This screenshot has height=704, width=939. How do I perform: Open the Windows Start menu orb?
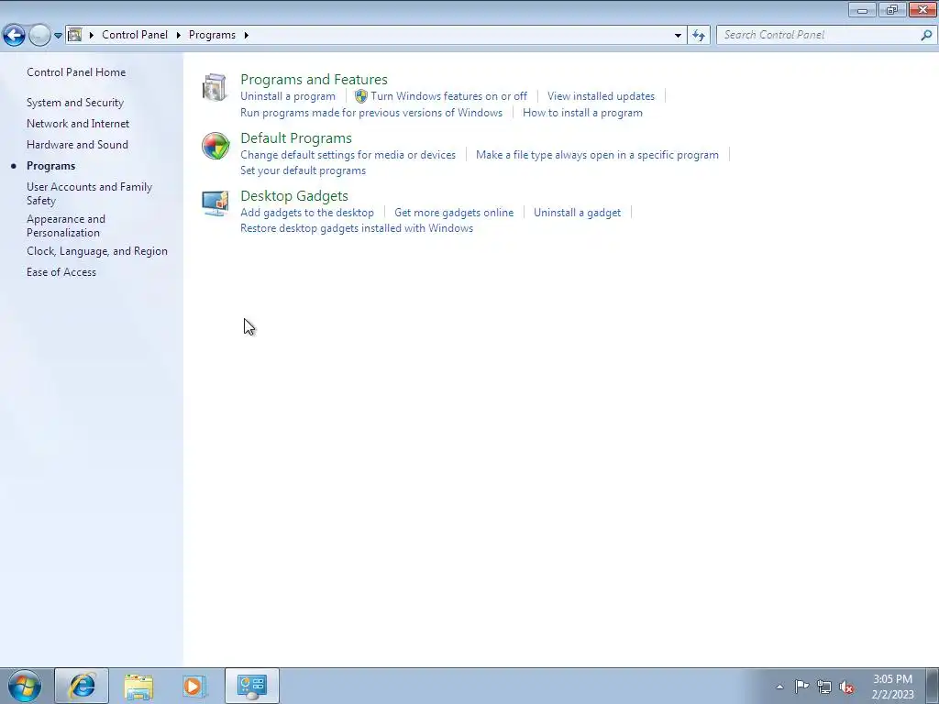(x=25, y=686)
